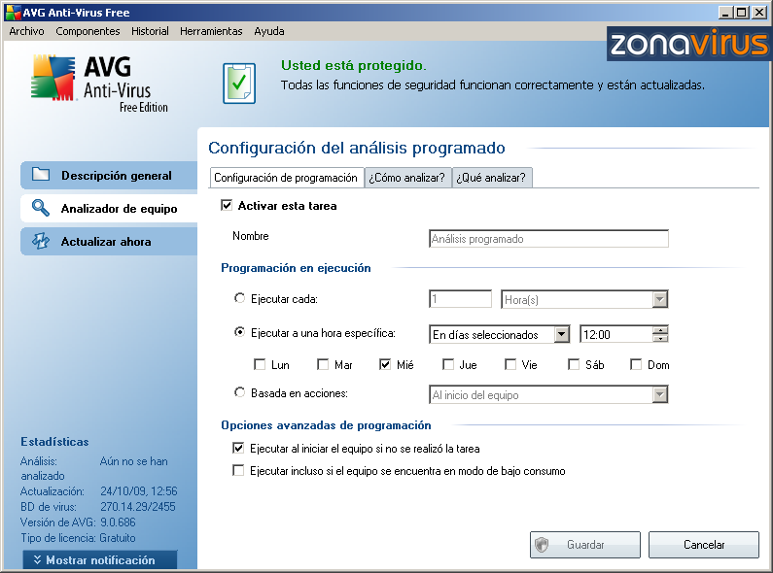Screen dimensions: 773x573
Task: Click the Nombre text field
Action: click(548, 239)
